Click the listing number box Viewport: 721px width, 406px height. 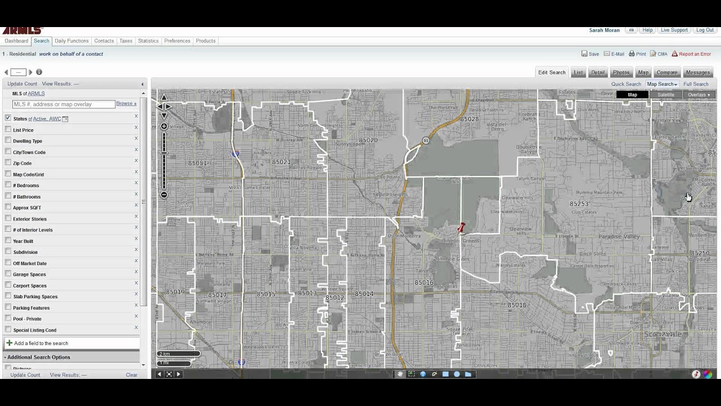18,72
